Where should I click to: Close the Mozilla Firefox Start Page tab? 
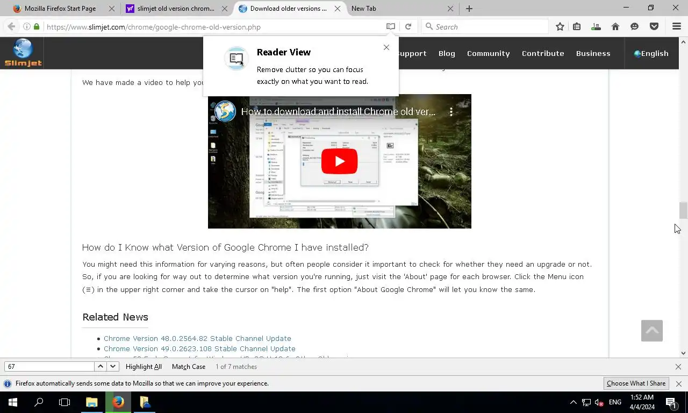click(112, 9)
